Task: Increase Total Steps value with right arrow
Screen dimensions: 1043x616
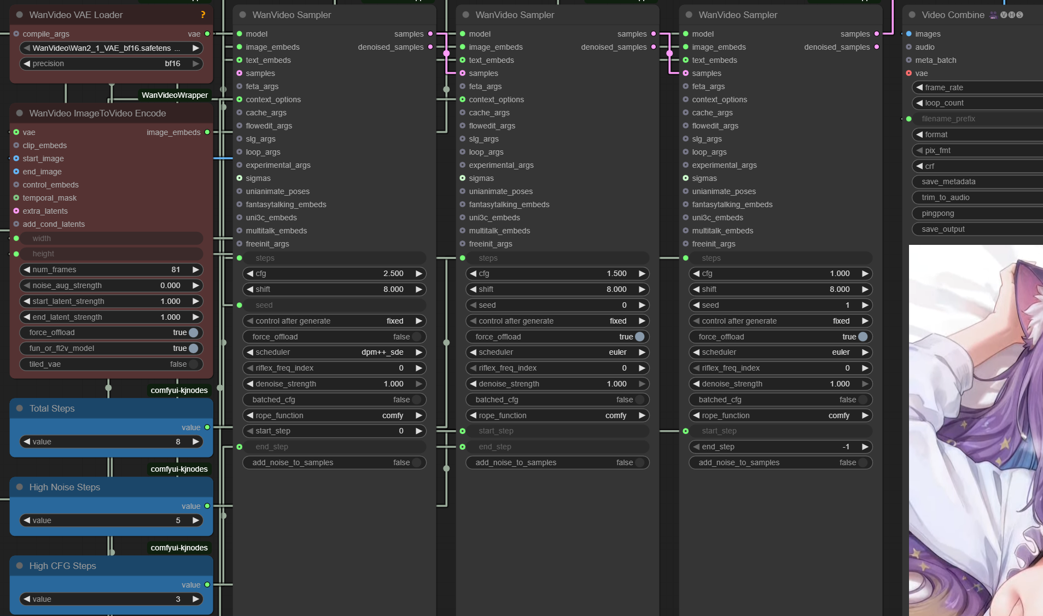Action: (195, 442)
